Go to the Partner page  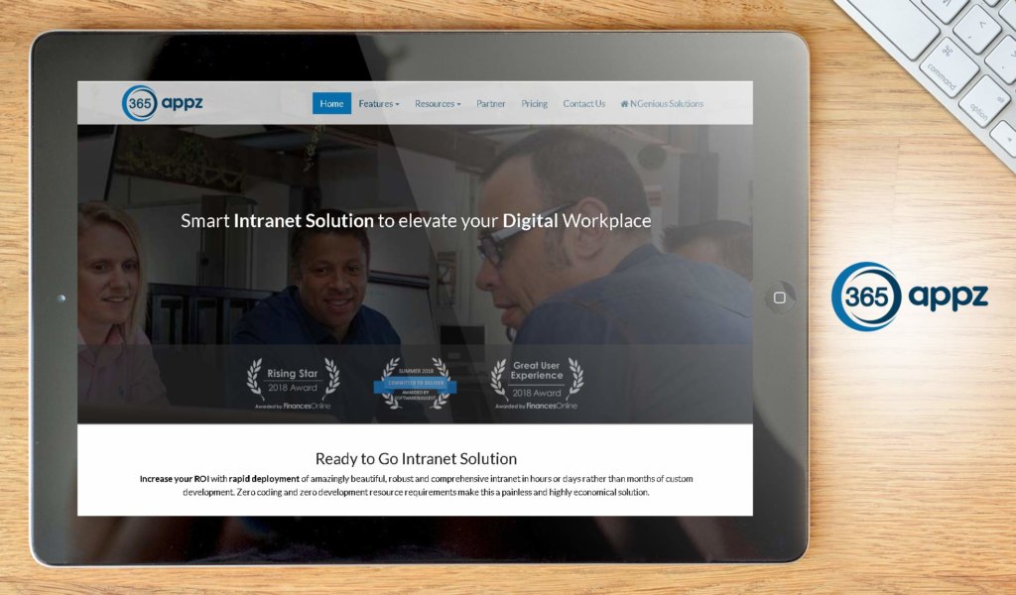pyautogui.click(x=490, y=104)
